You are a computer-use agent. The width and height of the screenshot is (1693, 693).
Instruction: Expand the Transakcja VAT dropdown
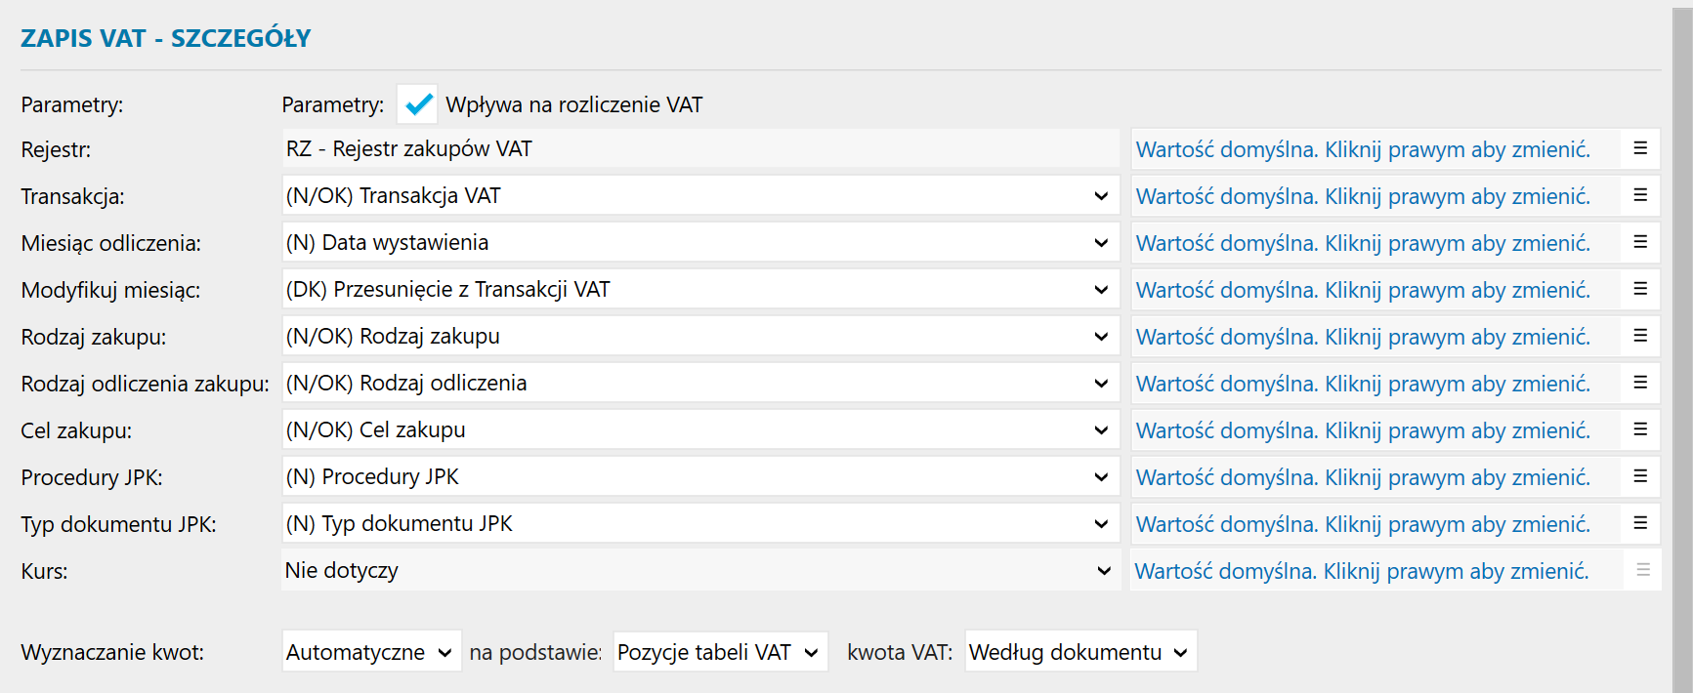pos(700,195)
